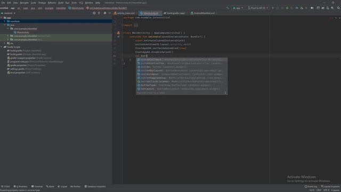The image size is (341, 192).
Task: Open the Help menu
Action: click(98, 3)
